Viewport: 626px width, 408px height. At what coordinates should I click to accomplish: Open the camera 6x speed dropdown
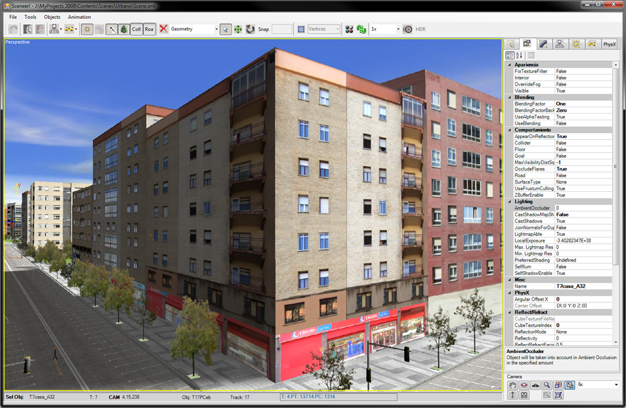(x=616, y=384)
